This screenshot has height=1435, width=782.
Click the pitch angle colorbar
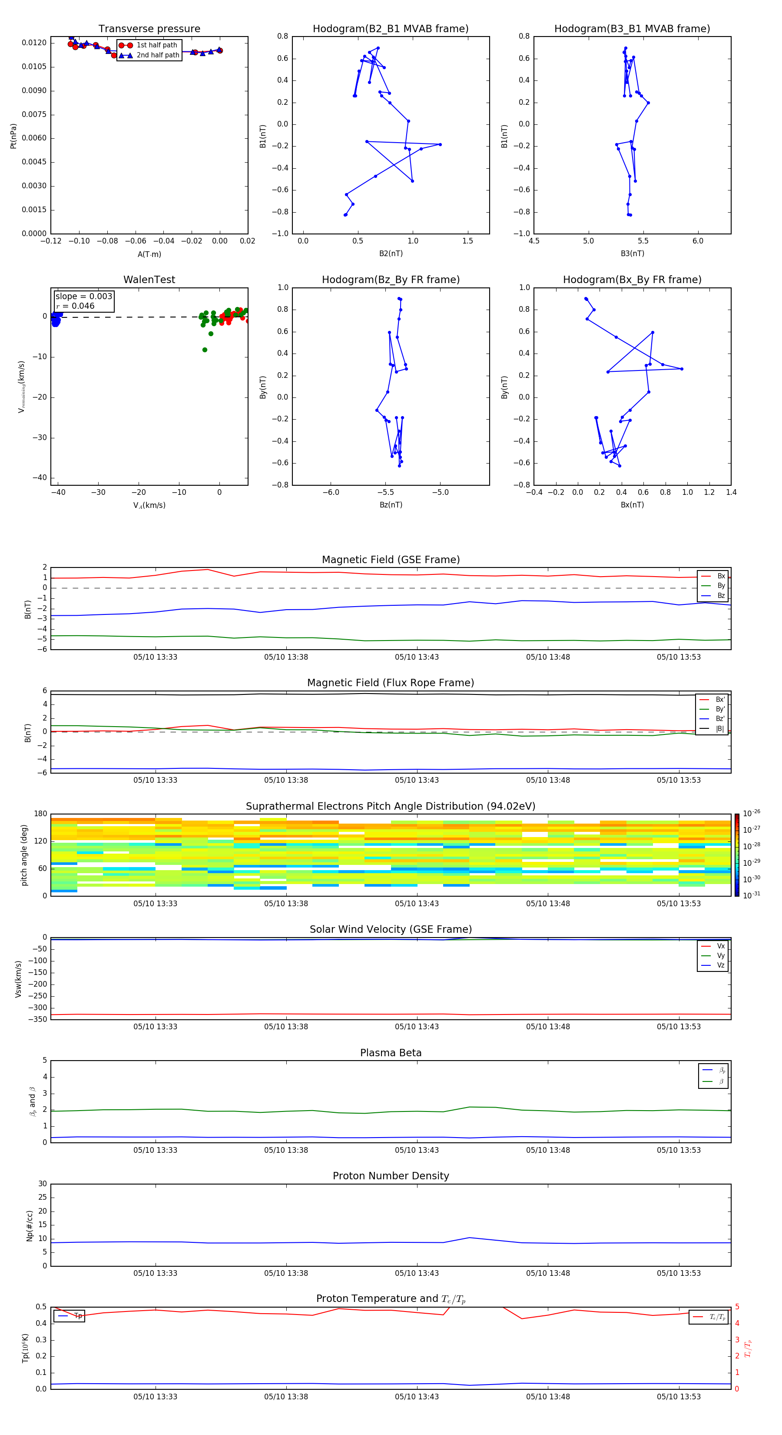[737, 855]
